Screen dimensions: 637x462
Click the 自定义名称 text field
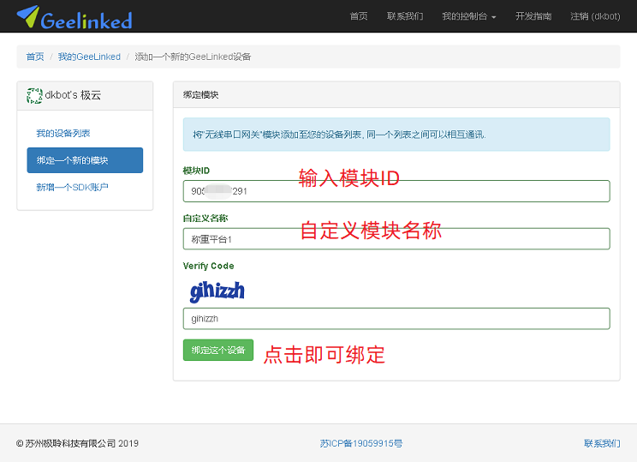(396, 238)
